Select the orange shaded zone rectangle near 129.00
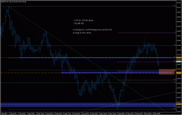182x115 pixels. point(167,72)
